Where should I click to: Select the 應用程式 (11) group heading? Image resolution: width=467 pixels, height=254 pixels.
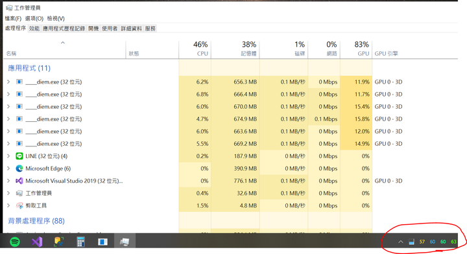point(29,68)
